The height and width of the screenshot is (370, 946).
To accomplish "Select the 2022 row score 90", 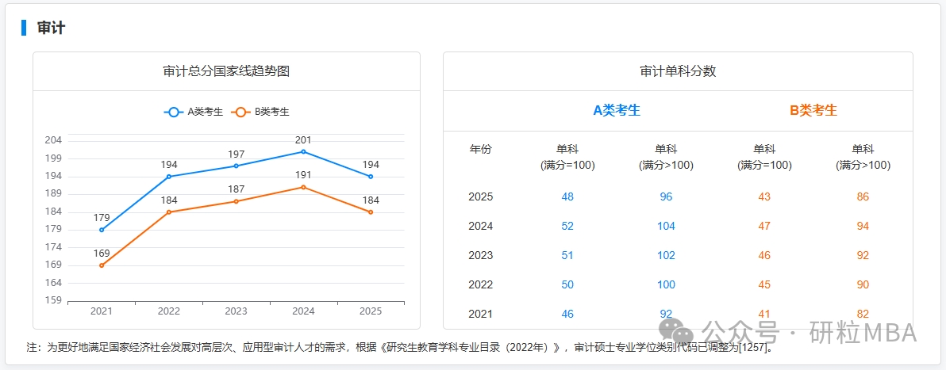I will pyautogui.click(x=863, y=285).
